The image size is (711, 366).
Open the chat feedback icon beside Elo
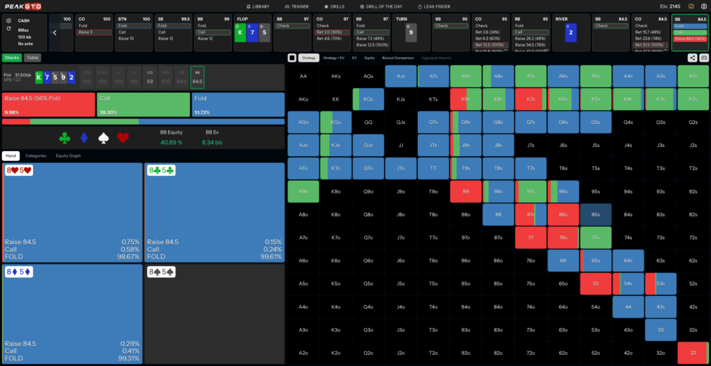(692, 6)
